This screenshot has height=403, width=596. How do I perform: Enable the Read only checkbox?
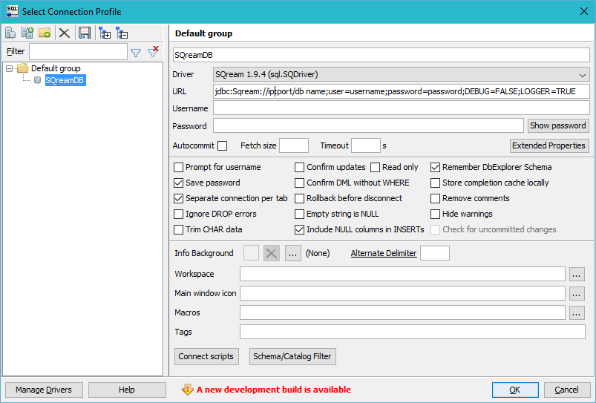(375, 167)
